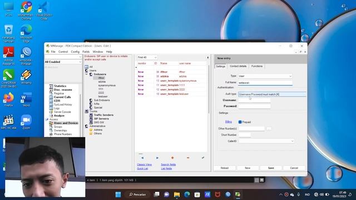356x200 pixels.
Task: Go to previous record with left arrow
Action: (142, 158)
